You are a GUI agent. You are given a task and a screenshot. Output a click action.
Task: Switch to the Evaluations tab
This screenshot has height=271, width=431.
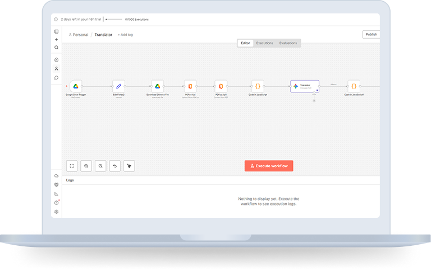pos(288,43)
